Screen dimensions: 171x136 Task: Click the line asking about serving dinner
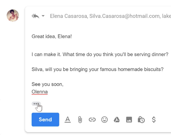pyautogui.click(x=100, y=55)
